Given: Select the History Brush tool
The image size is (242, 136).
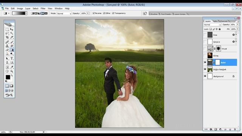Looking at the screenshot, I should (x=12, y=46).
